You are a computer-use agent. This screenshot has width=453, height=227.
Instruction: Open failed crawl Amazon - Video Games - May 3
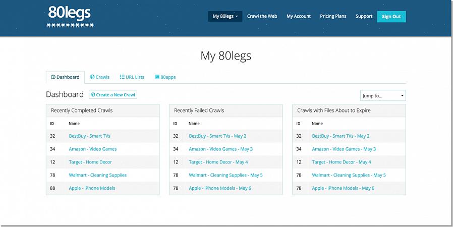pyautogui.click(x=221, y=149)
